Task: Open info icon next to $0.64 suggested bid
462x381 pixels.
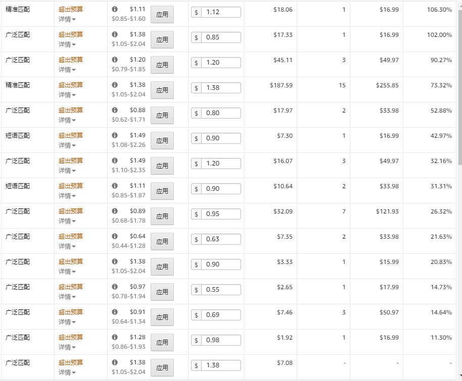Action: 115,236
